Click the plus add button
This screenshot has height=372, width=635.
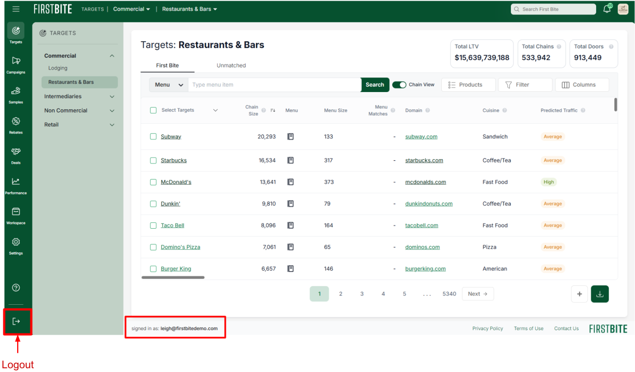579,294
